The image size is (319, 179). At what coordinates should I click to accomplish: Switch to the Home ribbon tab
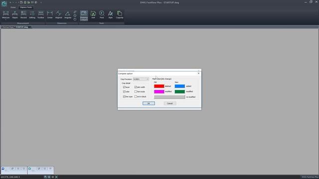[13, 7]
